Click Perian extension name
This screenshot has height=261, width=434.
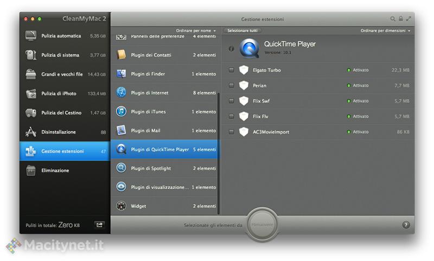[259, 86]
